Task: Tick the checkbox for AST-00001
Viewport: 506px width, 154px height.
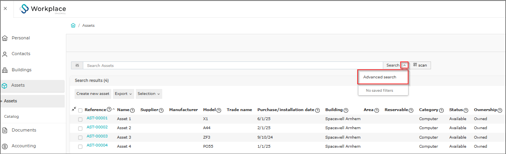Action: click(x=81, y=119)
